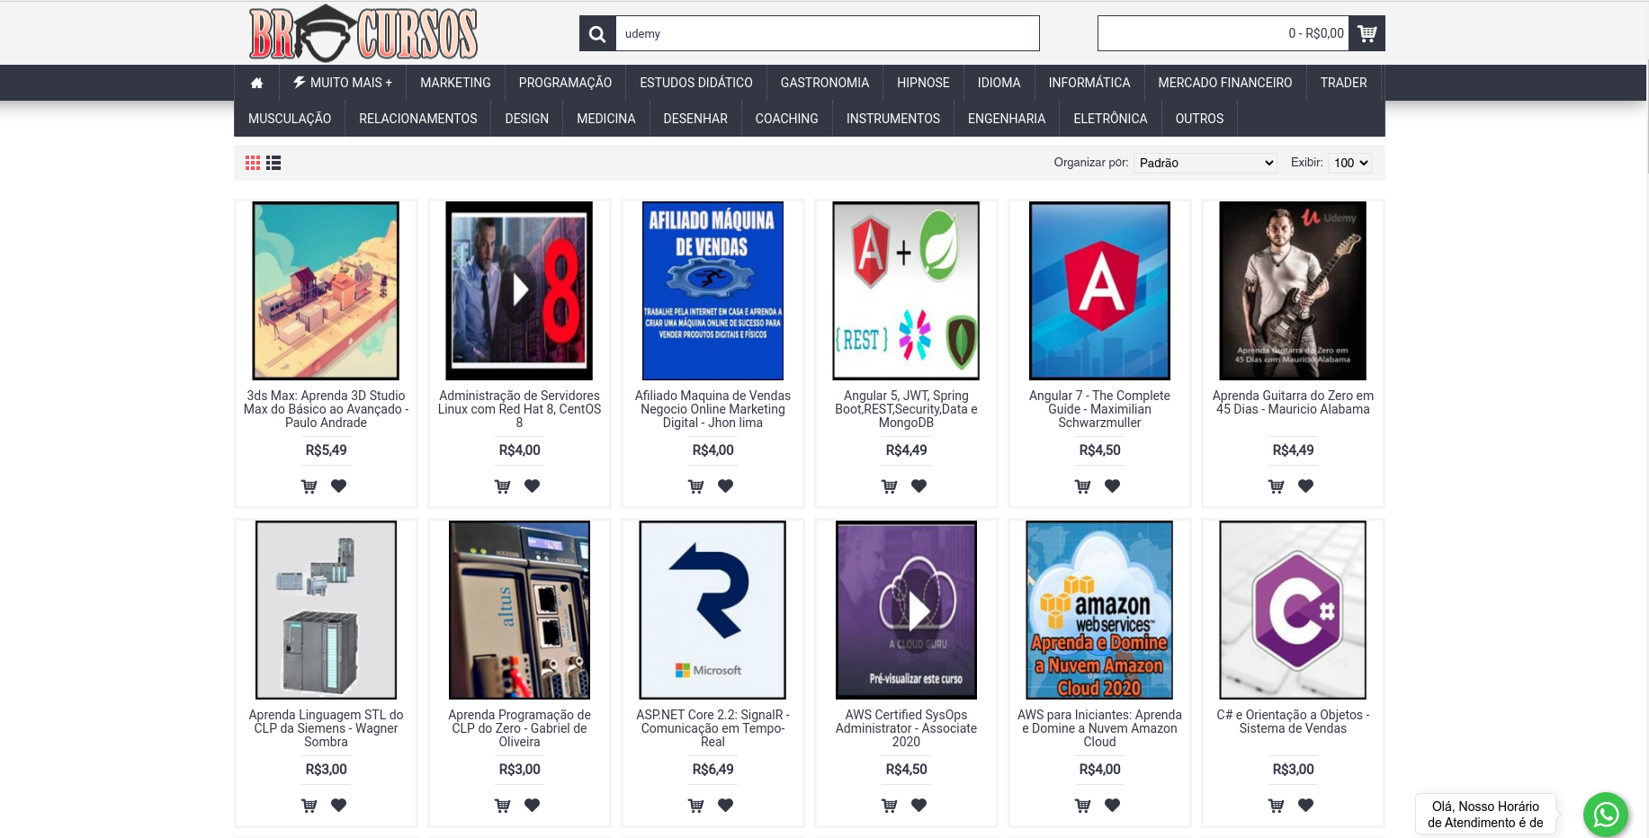This screenshot has width=1649, height=838.
Task: Open the ENGENHARIA category
Action: tap(1007, 119)
